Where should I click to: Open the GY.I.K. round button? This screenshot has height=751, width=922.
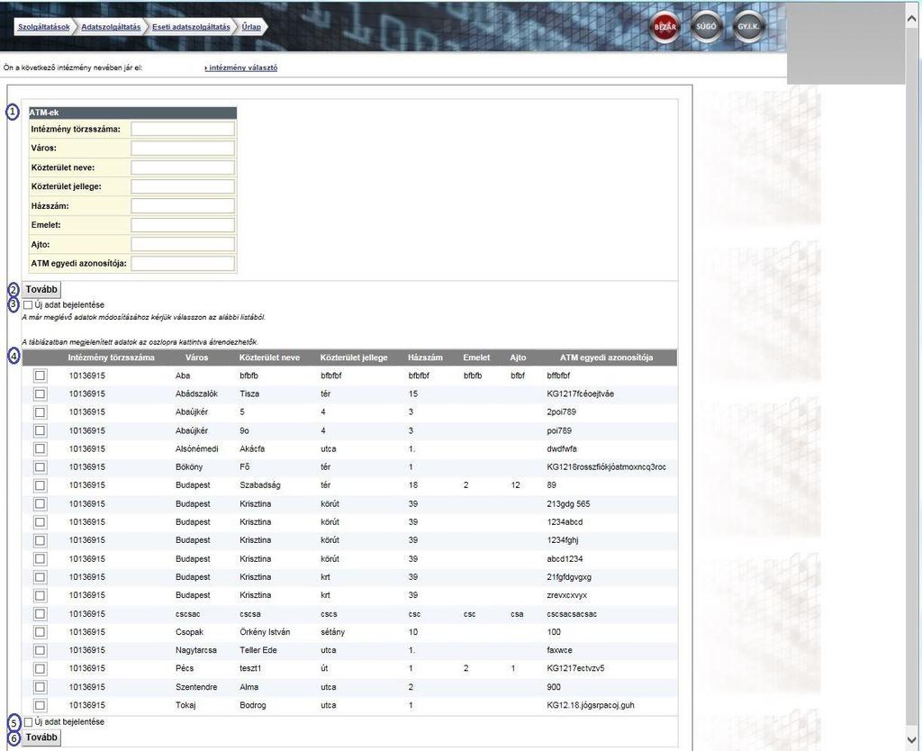point(748,26)
